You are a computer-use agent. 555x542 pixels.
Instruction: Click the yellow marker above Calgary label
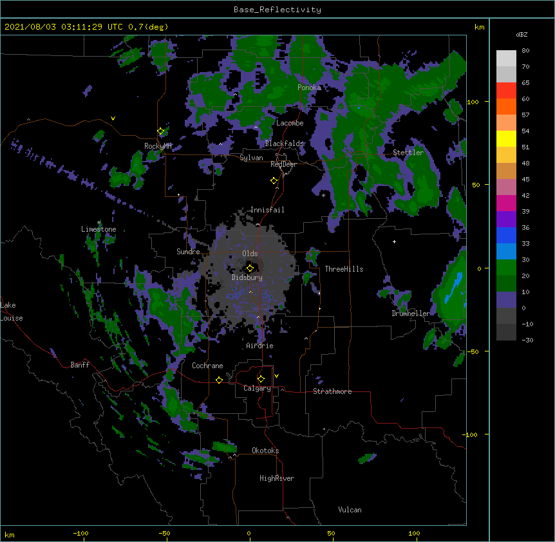pos(261,379)
